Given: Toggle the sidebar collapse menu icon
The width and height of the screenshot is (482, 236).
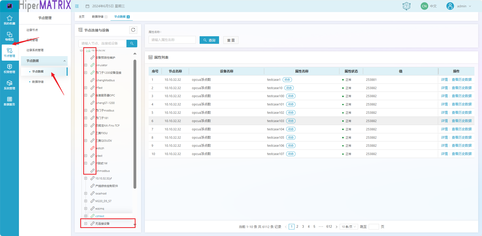Looking at the screenshot, I should pos(77,6).
